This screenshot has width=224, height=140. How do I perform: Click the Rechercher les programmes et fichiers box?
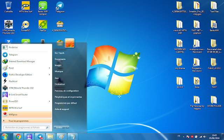(27, 127)
